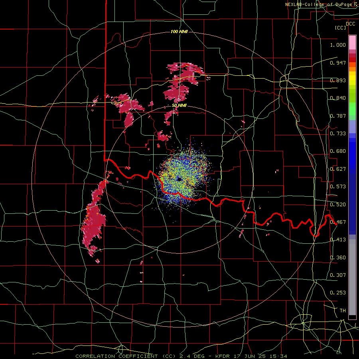Select the 0.627 legend value
Viewport: 359px width, 359px height.
[x=338, y=169]
